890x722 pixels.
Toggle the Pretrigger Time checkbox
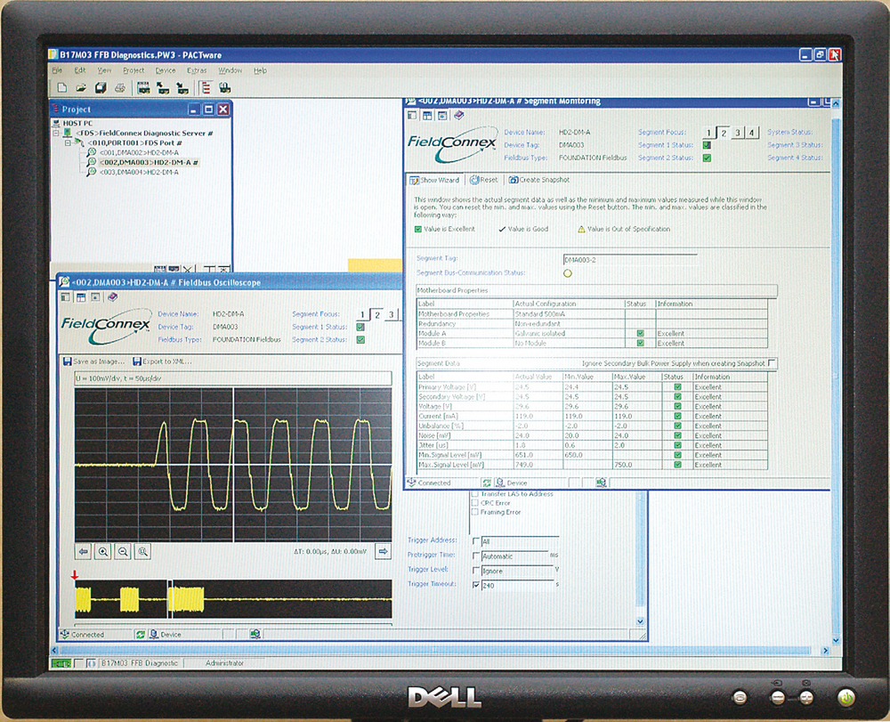point(475,556)
